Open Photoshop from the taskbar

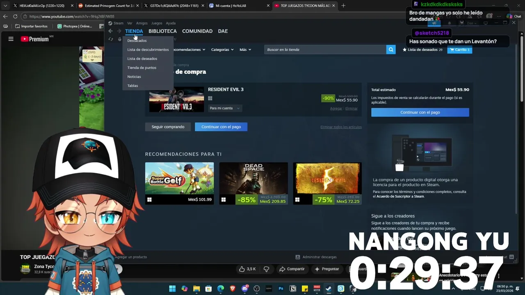tap(281, 289)
